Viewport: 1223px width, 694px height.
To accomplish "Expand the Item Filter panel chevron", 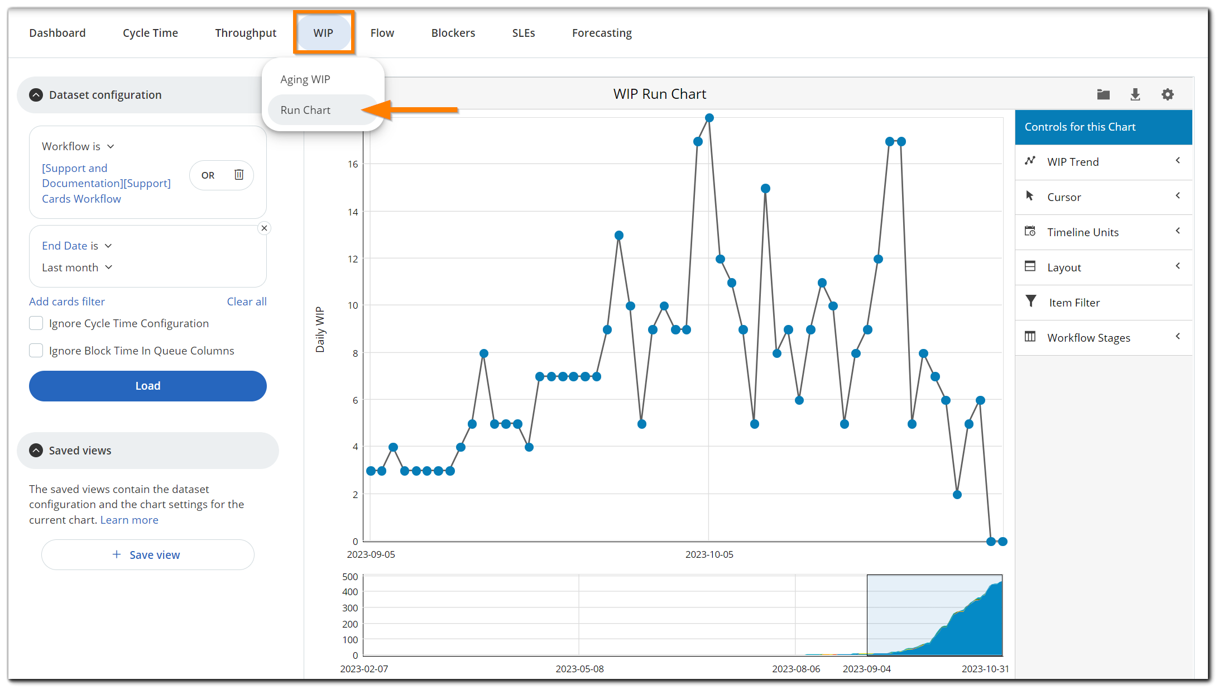I will (x=1178, y=302).
